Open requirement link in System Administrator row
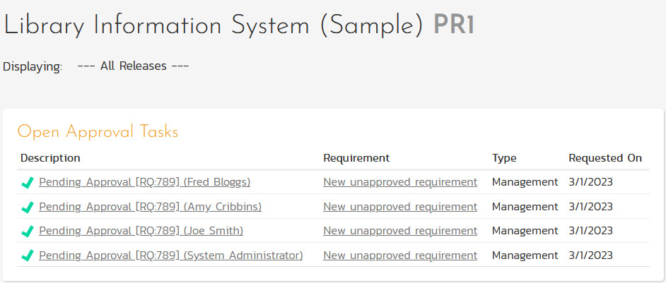The width and height of the screenshot is (666, 283). pos(399,255)
